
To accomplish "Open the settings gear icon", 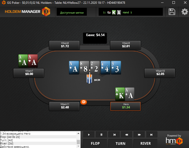I will point(184,12).
